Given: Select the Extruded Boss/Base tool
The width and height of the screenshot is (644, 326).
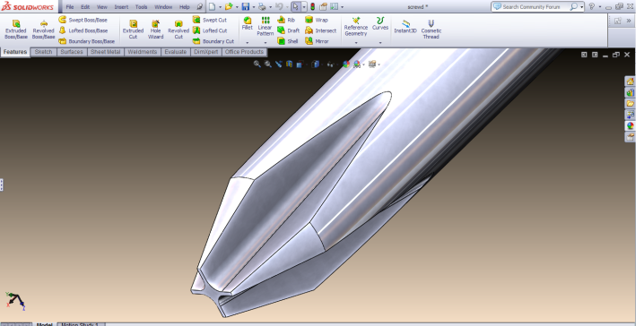Looking at the screenshot, I should pyautogui.click(x=15, y=30).
